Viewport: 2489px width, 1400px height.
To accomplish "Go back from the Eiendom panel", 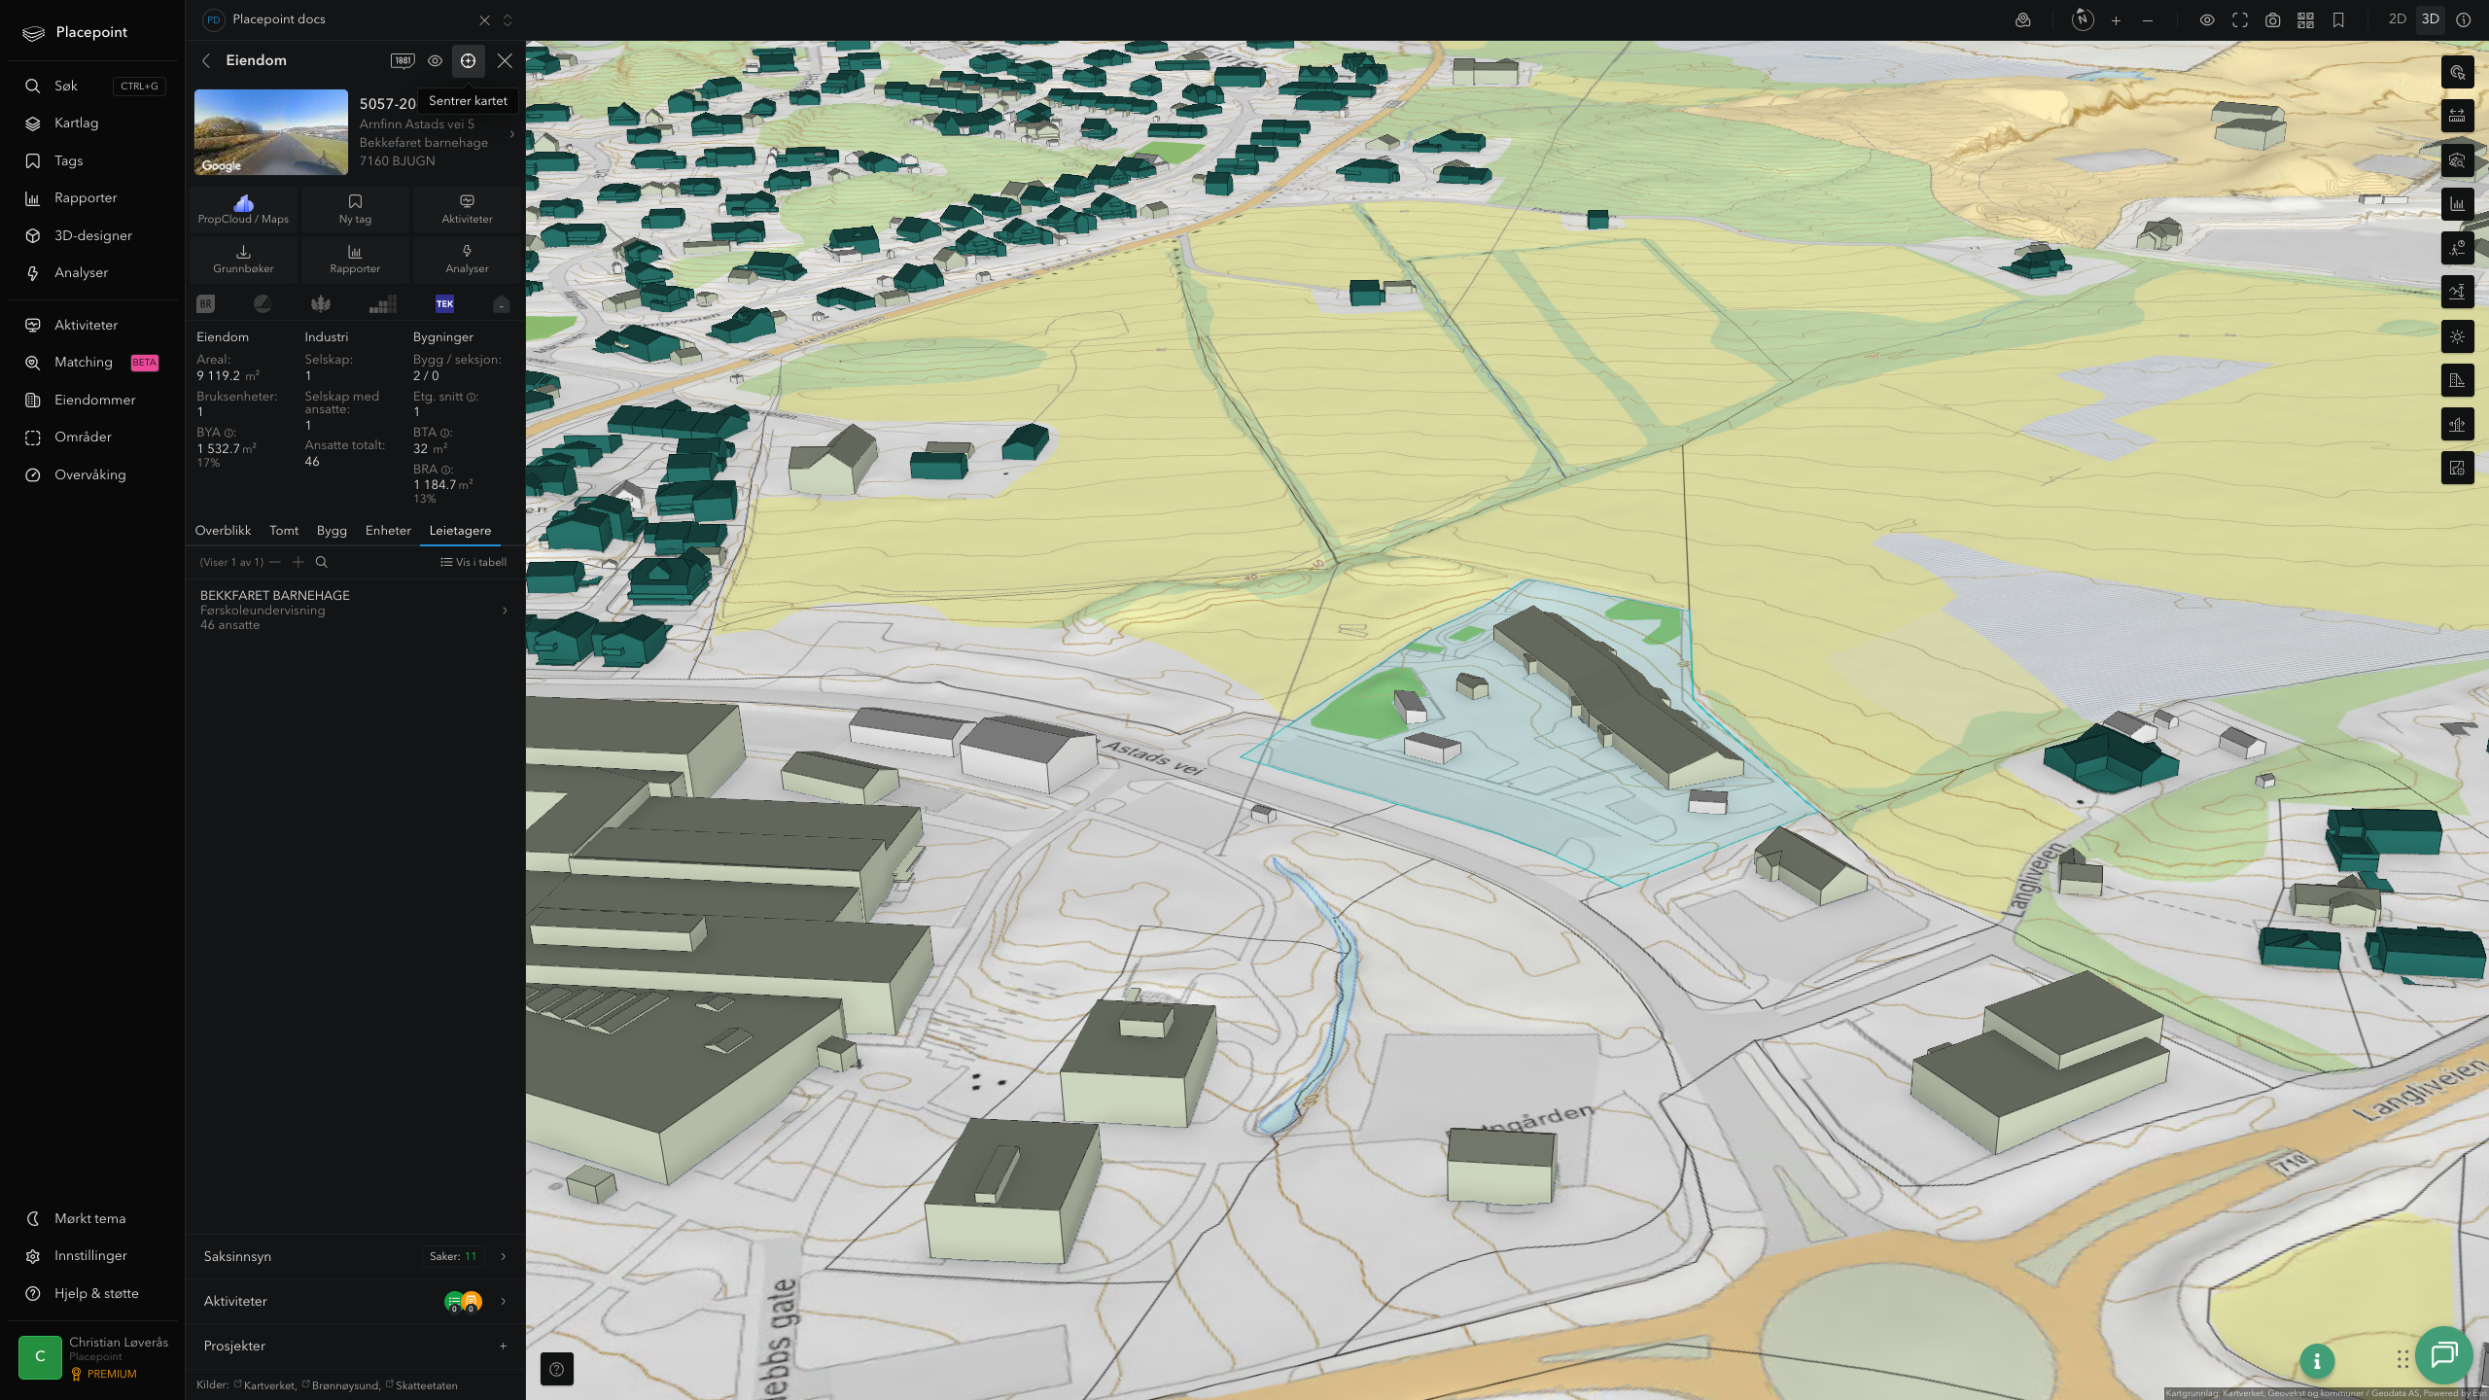I will pyautogui.click(x=206, y=60).
